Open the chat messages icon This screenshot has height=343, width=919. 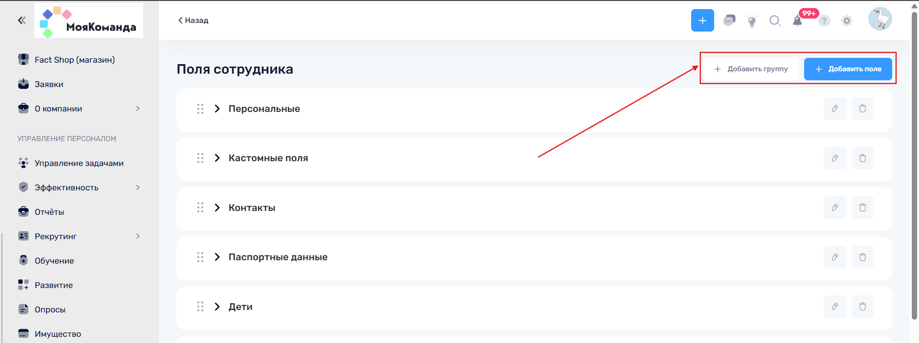729,21
